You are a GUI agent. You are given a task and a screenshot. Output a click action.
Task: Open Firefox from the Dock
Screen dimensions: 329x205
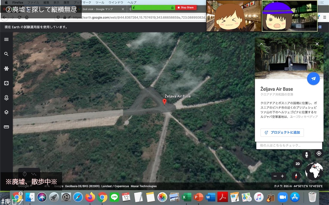point(90,197)
